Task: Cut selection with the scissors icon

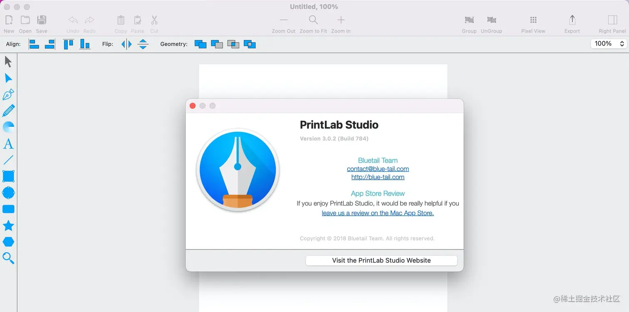Action: (x=154, y=20)
